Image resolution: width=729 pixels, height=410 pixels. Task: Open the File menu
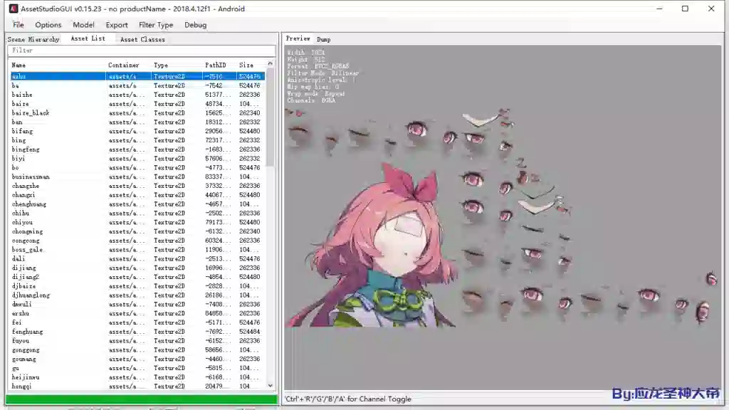(x=18, y=25)
